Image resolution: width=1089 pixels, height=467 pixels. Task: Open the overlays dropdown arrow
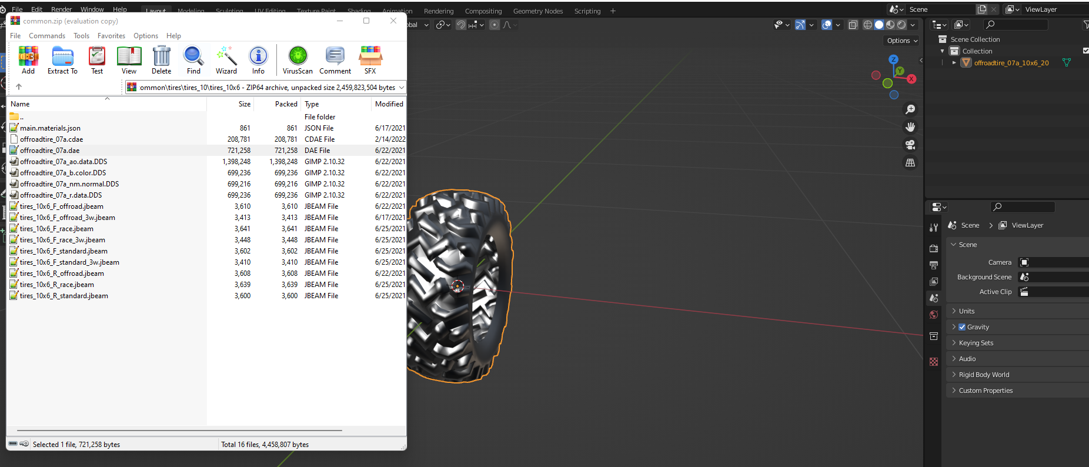tap(838, 25)
